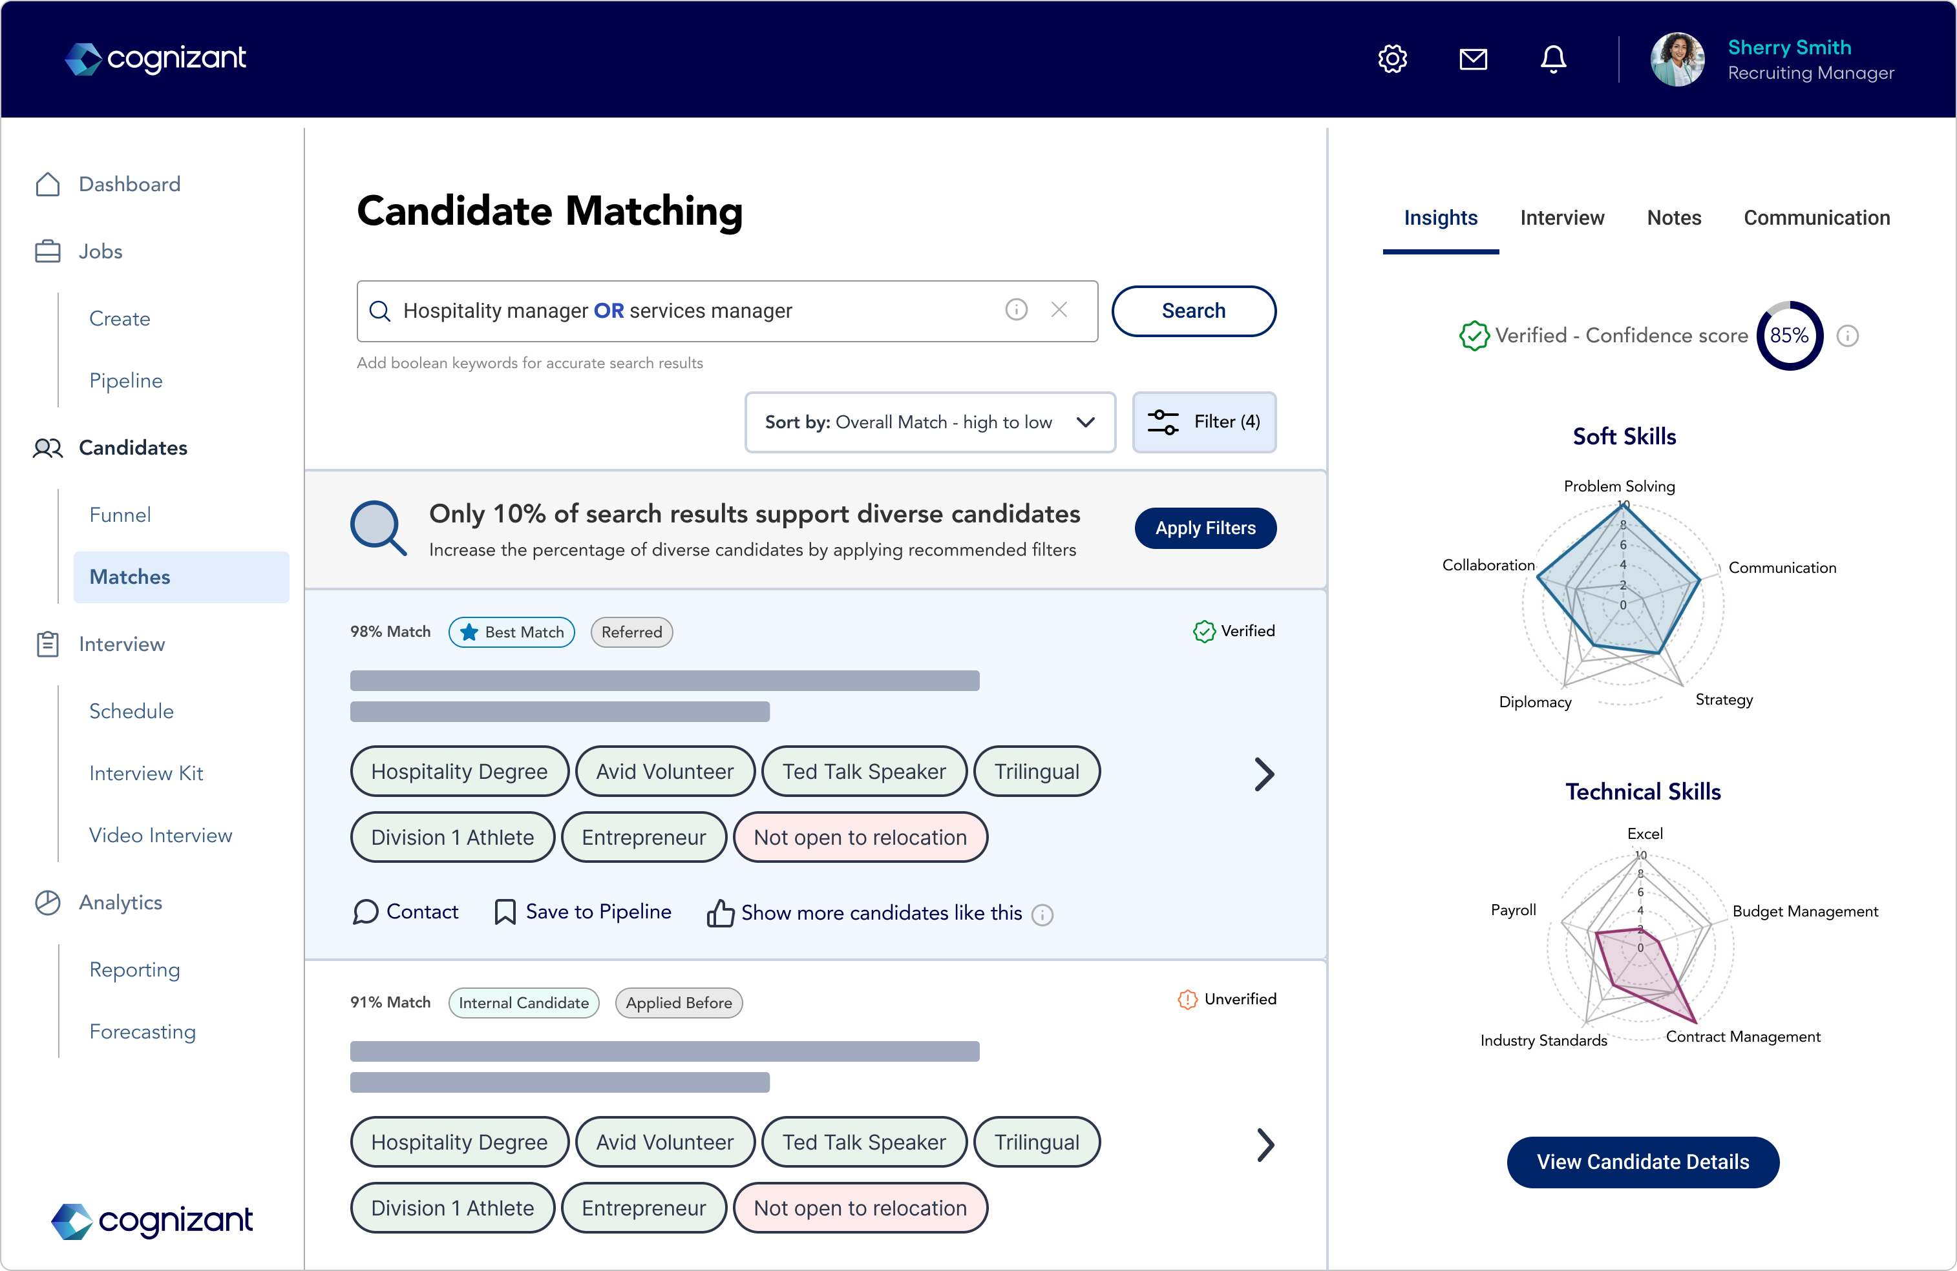Image resolution: width=1957 pixels, height=1271 pixels.
Task: Click the thumbs-up icon for similar candidates
Action: 721,913
